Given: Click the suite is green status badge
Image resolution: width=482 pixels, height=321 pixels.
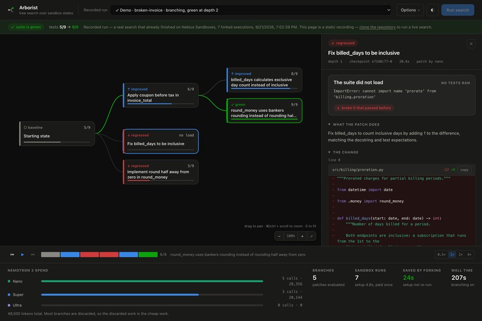Looking at the screenshot, I should tap(26, 27).
